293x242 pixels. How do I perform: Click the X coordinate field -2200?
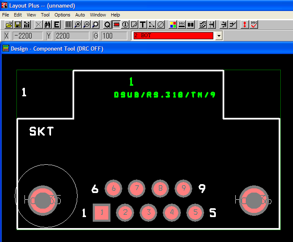27,36
